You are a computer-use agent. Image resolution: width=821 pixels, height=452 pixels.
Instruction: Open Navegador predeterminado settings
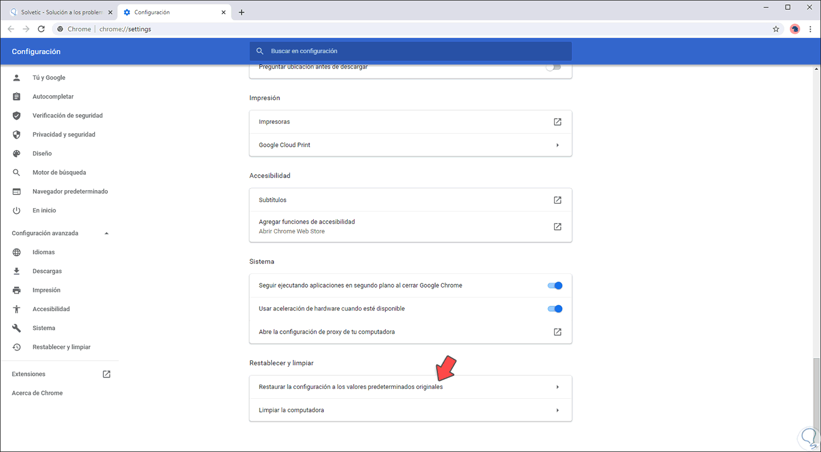tap(70, 192)
